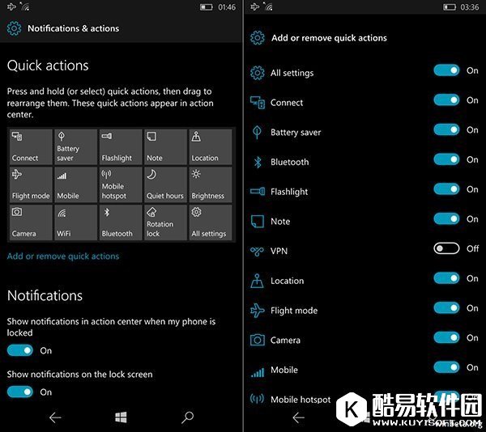Tap the Quiet hours tile
The width and height of the screenshot is (486, 432).
[165, 184]
